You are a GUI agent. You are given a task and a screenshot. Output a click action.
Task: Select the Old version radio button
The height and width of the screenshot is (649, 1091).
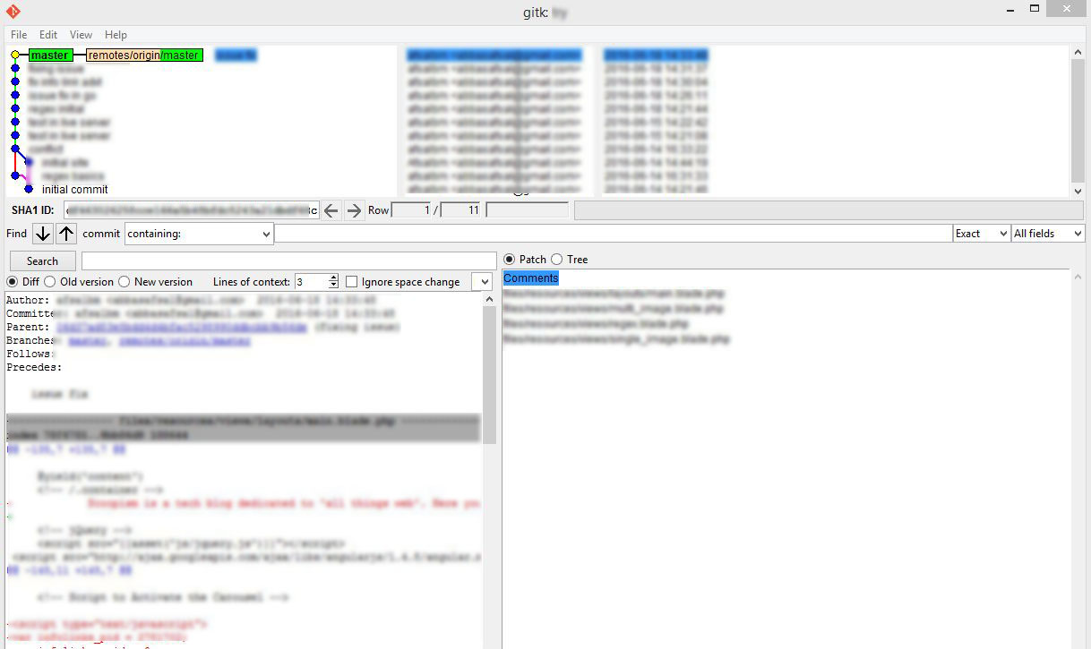51,282
